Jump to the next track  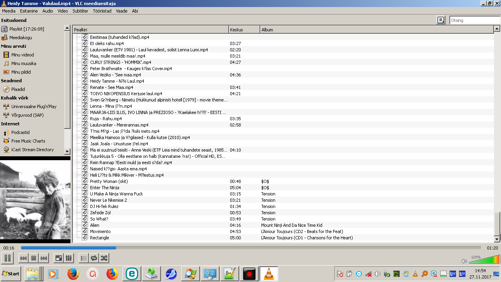pyautogui.click(x=44, y=258)
